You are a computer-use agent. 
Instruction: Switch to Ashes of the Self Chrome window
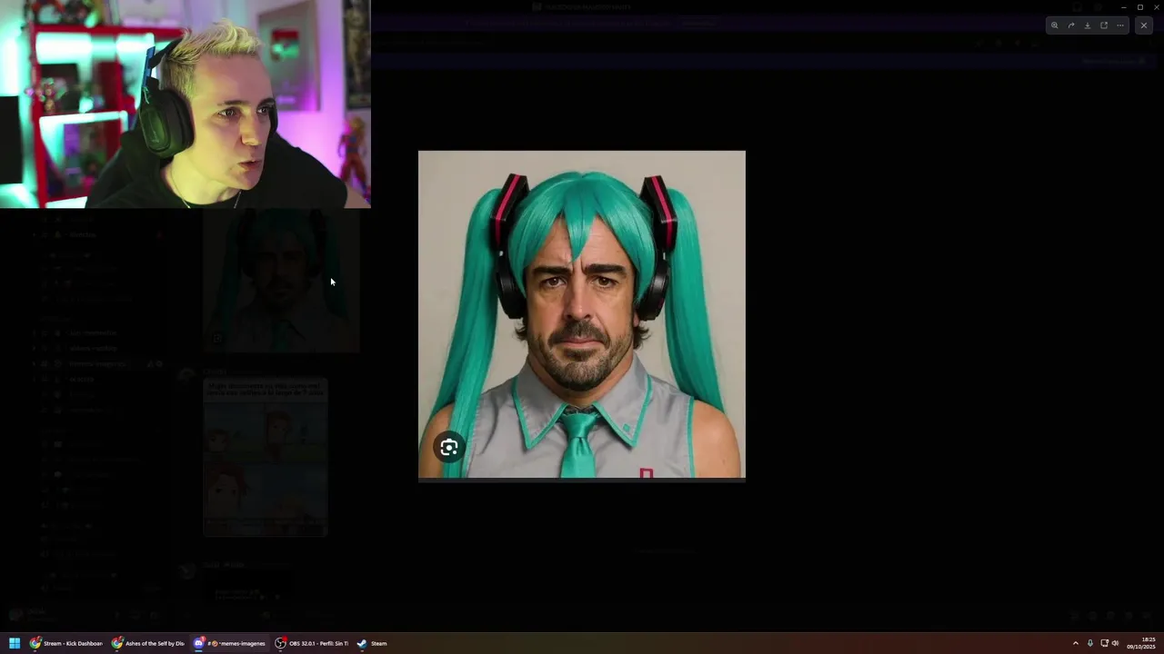[x=148, y=643]
